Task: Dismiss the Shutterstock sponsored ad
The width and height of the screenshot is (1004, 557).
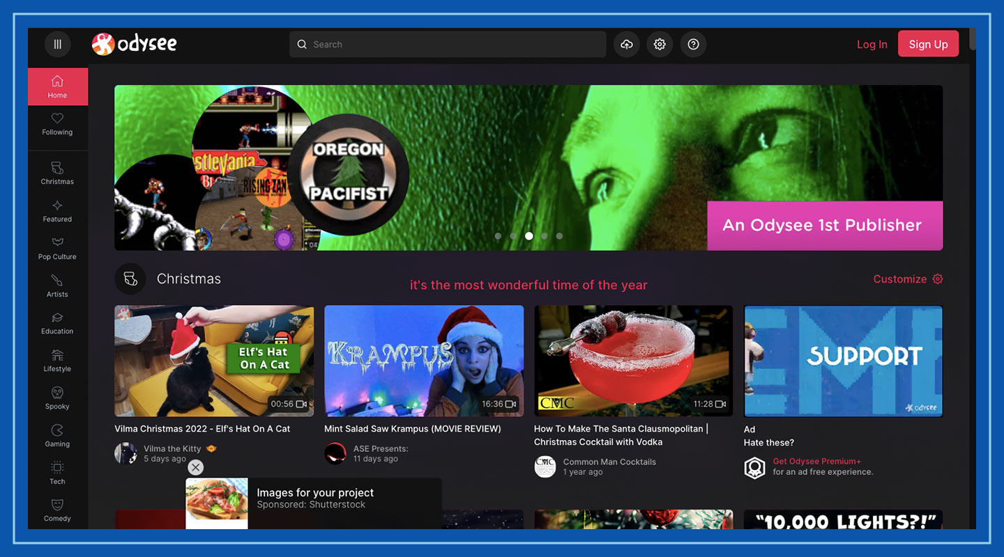Action: (195, 467)
